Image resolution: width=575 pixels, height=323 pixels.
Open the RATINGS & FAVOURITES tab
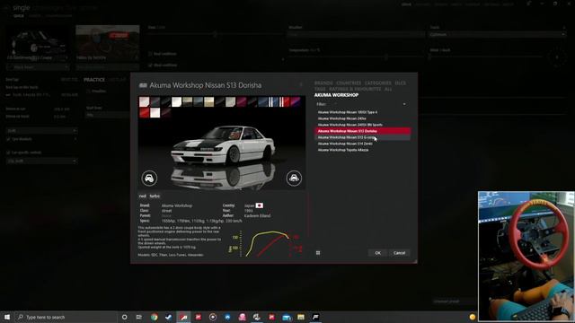click(355, 89)
